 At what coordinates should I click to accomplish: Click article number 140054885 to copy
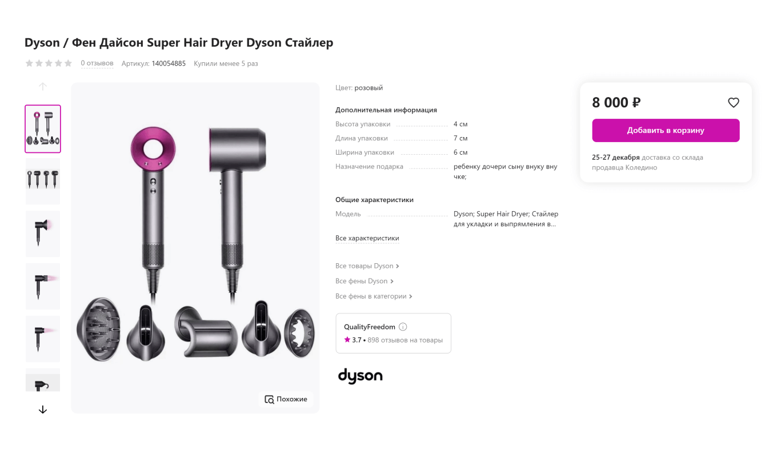[169, 63]
